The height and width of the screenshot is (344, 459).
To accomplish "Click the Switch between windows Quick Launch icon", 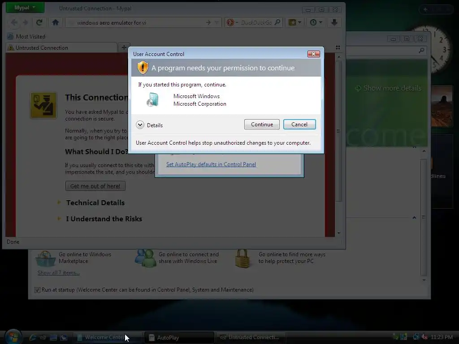I will 64,337.
